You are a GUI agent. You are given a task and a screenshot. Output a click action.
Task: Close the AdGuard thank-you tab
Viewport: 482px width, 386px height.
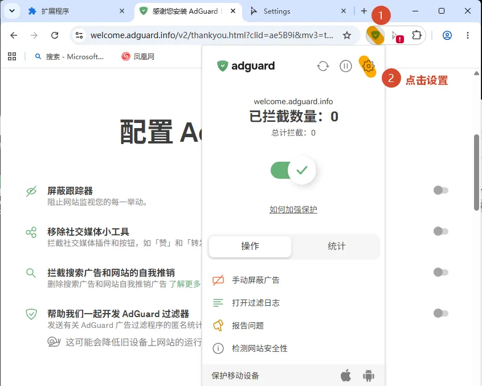[233, 11]
